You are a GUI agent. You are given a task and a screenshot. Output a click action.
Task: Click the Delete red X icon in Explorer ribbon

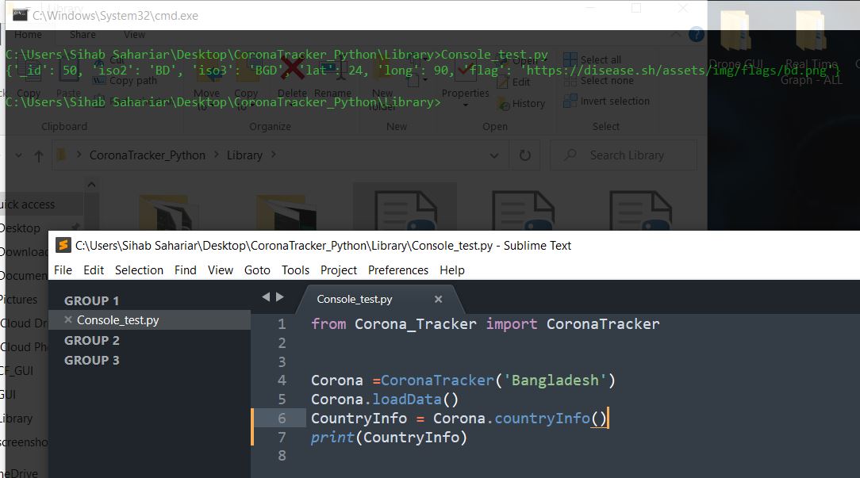292,68
